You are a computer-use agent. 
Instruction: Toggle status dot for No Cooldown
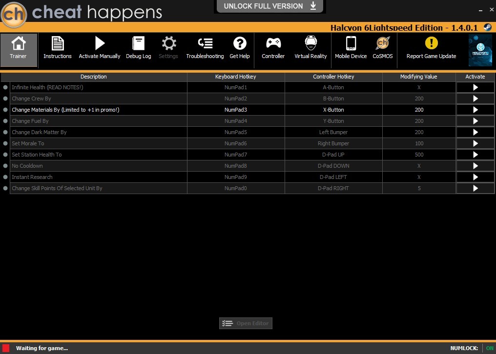pos(5,166)
